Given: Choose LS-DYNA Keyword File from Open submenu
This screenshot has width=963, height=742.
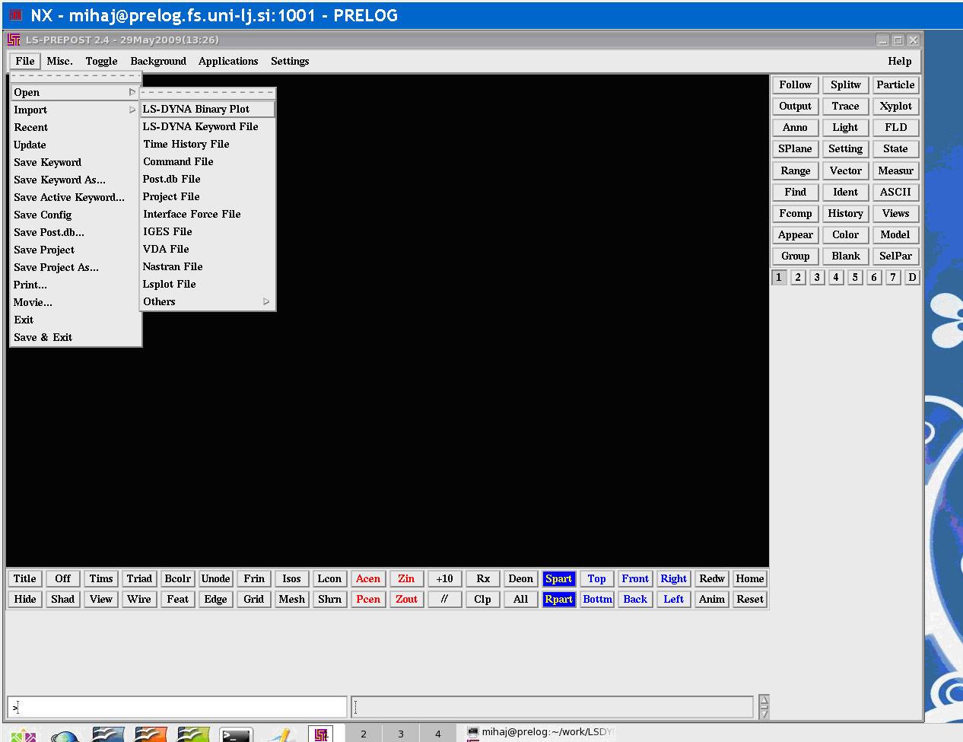Looking at the screenshot, I should [201, 126].
